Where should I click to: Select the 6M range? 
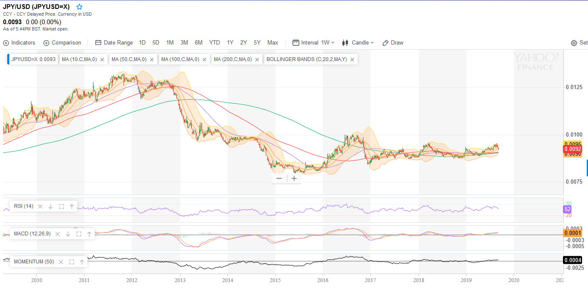199,43
